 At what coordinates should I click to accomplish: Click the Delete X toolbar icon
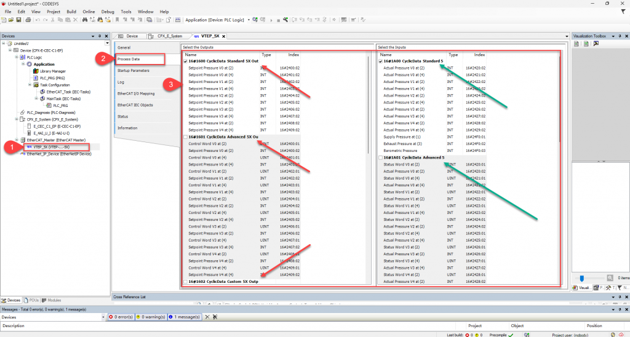(75, 20)
